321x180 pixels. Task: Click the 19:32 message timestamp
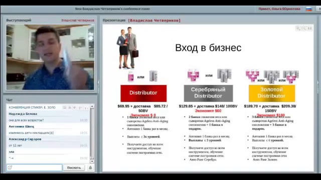click(84, 158)
